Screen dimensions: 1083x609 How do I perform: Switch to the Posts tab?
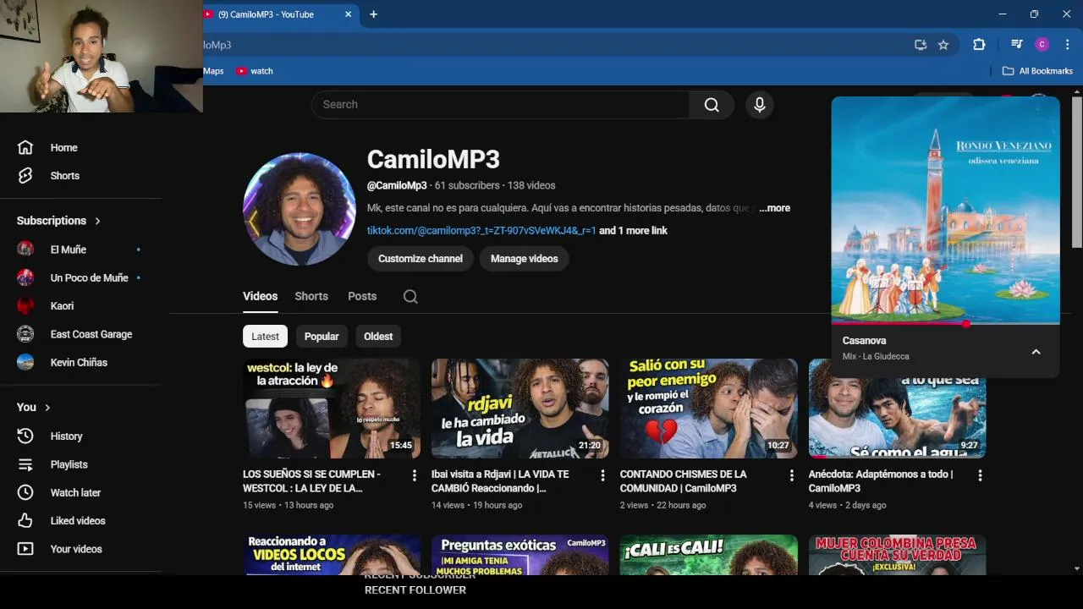tap(362, 296)
